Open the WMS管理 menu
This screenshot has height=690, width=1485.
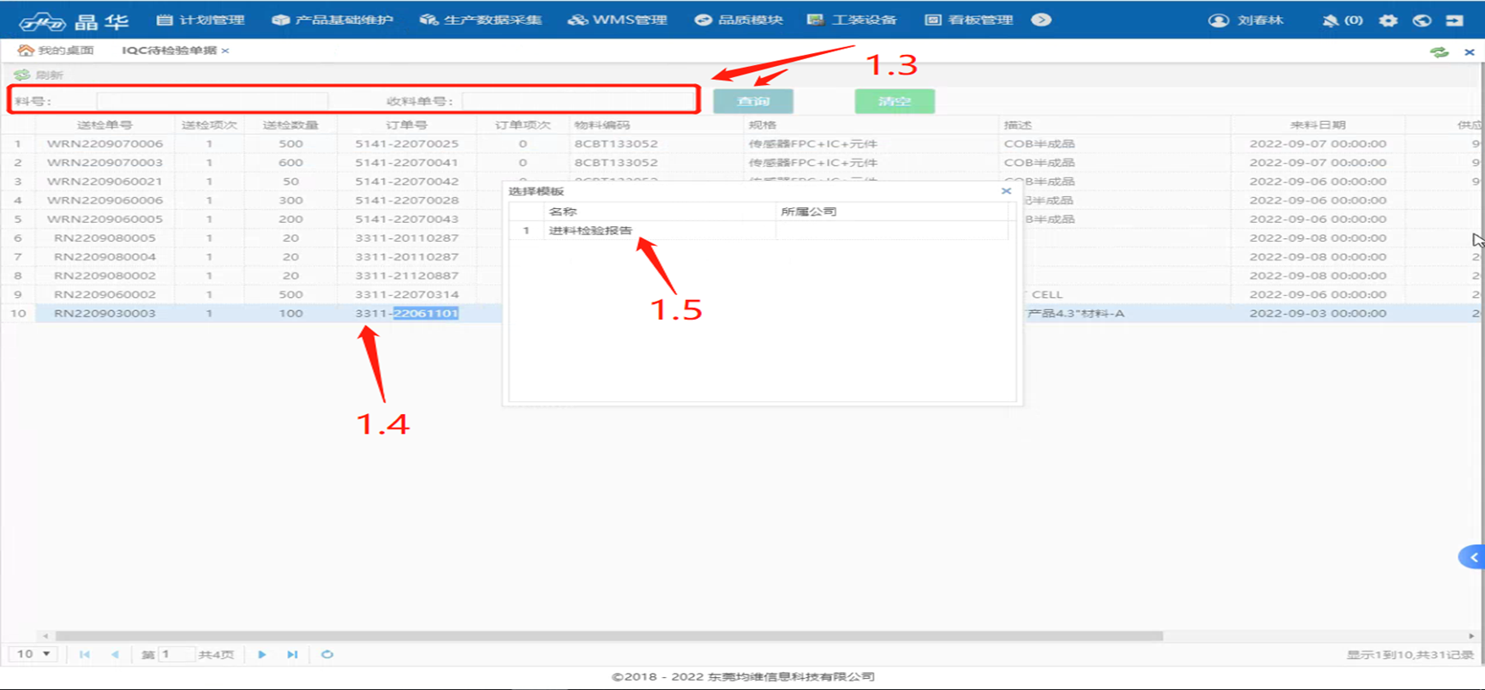618,20
